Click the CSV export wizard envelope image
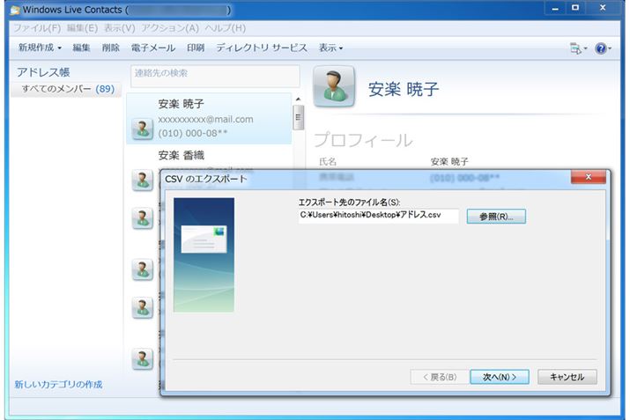This screenshot has width=630, height=420. click(x=204, y=254)
